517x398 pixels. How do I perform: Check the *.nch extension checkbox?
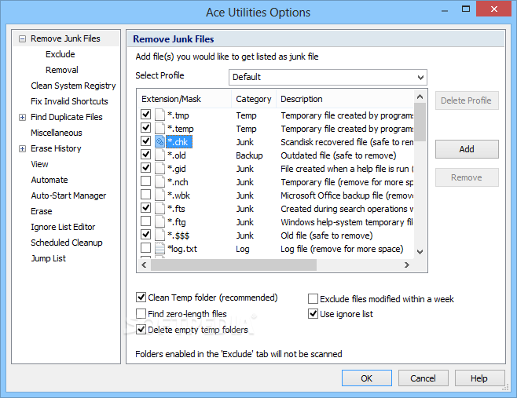pos(145,181)
